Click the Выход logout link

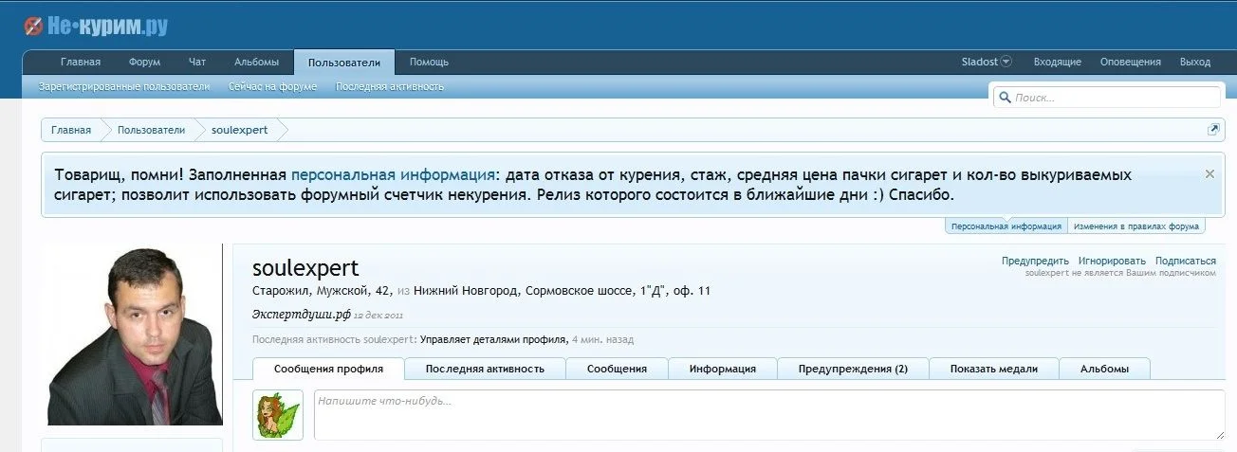[1194, 63]
